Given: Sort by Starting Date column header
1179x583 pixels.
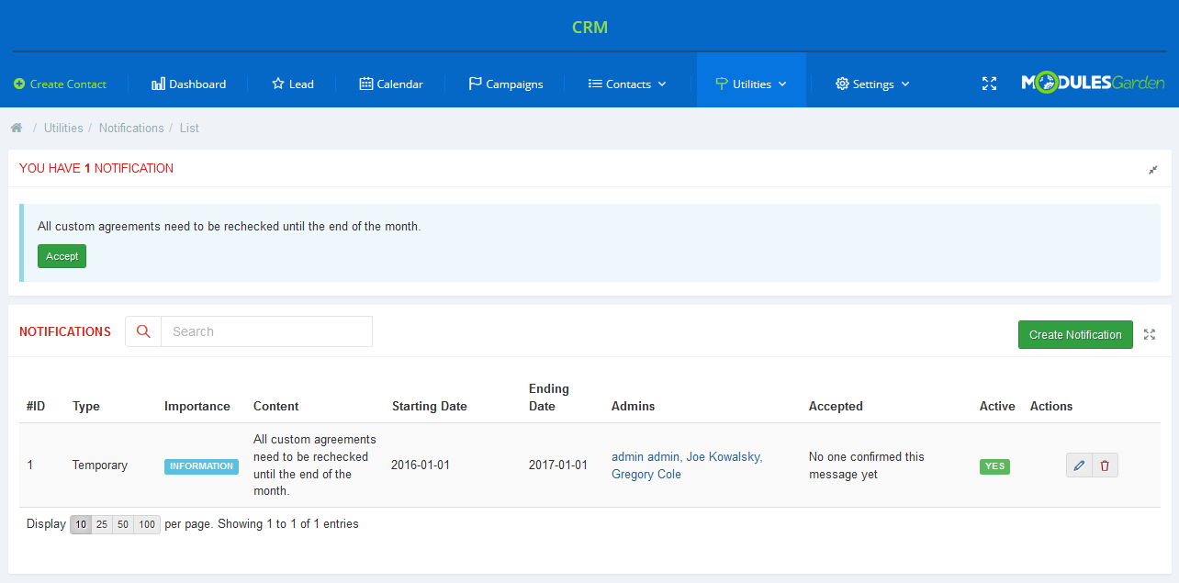Looking at the screenshot, I should click(x=430, y=406).
